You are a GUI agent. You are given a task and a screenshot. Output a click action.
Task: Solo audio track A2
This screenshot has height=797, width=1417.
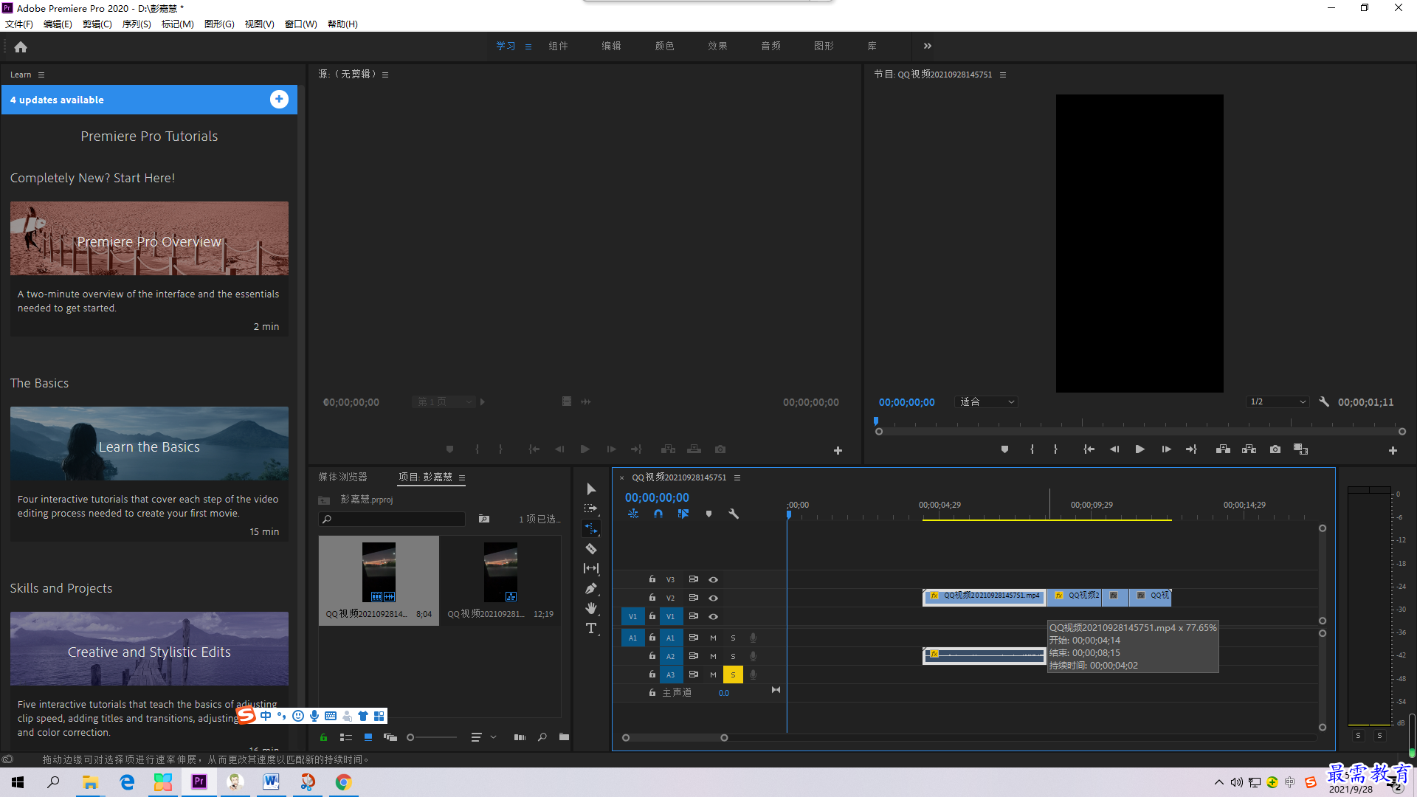coord(733,656)
